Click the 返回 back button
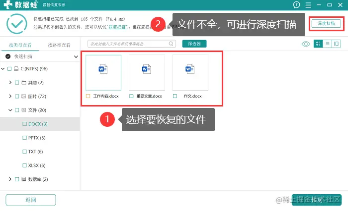 [x=31, y=200]
